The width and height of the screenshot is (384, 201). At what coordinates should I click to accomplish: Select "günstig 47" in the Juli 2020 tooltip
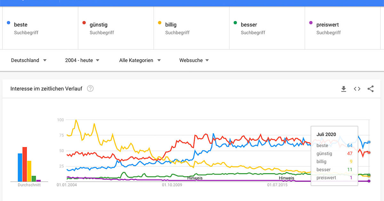coord(334,153)
